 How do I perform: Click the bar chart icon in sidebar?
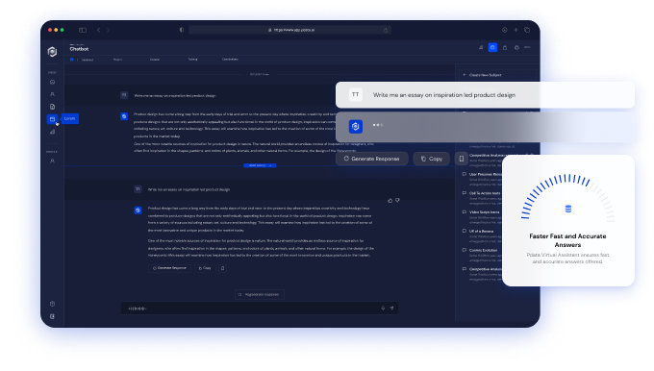click(52, 132)
